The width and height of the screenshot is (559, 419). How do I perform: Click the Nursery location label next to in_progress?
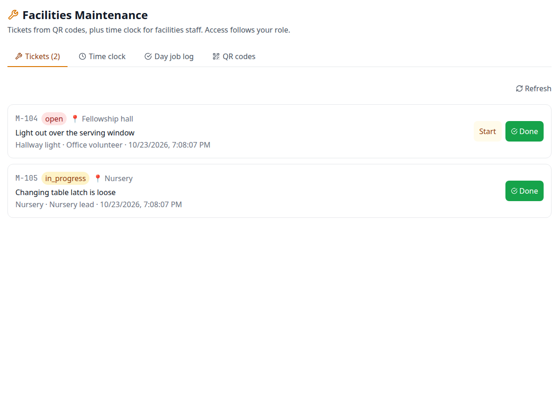point(119,178)
